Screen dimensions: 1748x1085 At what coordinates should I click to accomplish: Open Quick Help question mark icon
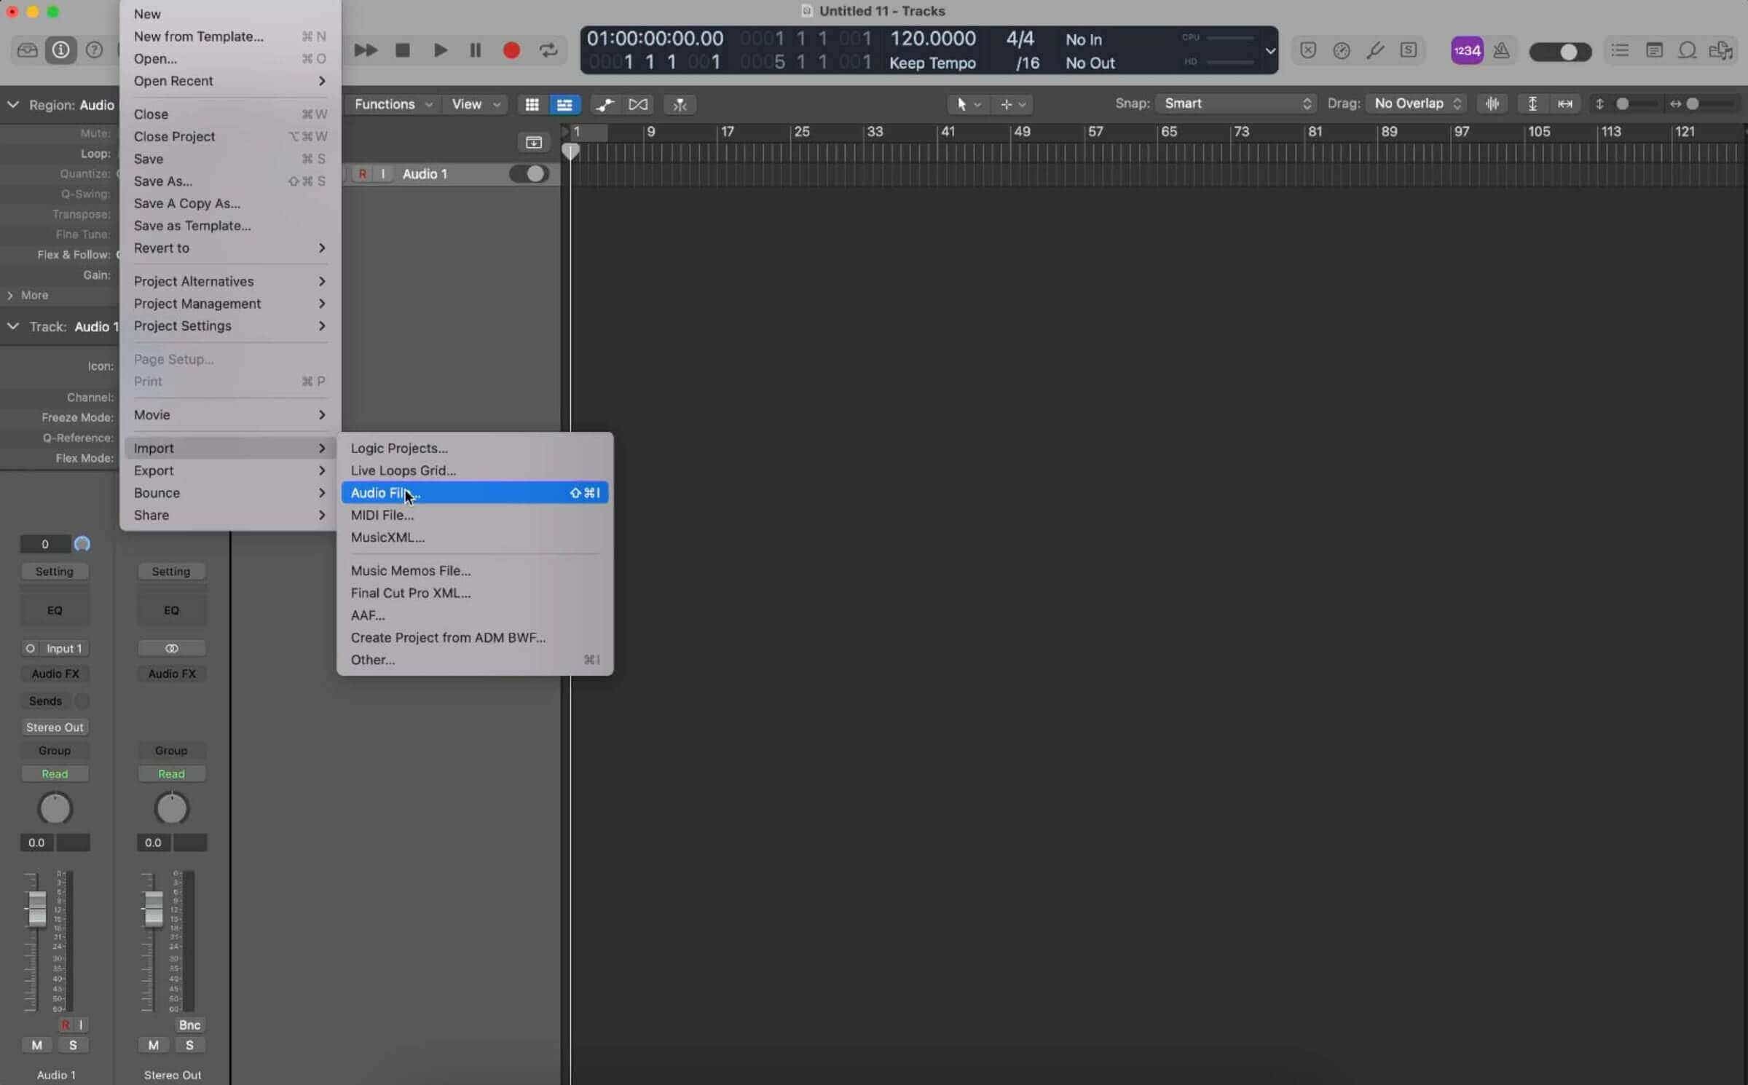point(94,50)
